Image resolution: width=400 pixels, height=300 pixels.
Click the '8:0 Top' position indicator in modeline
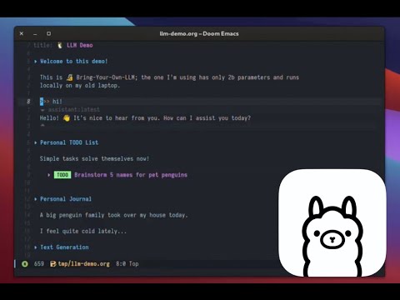click(127, 264)
